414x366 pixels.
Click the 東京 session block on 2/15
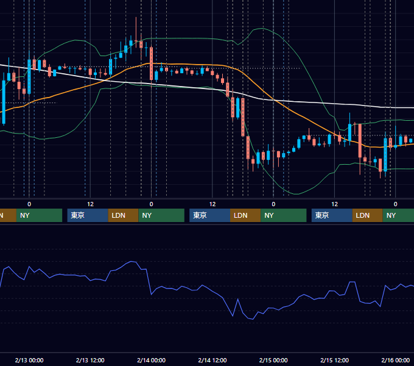(x=332, y=215)
